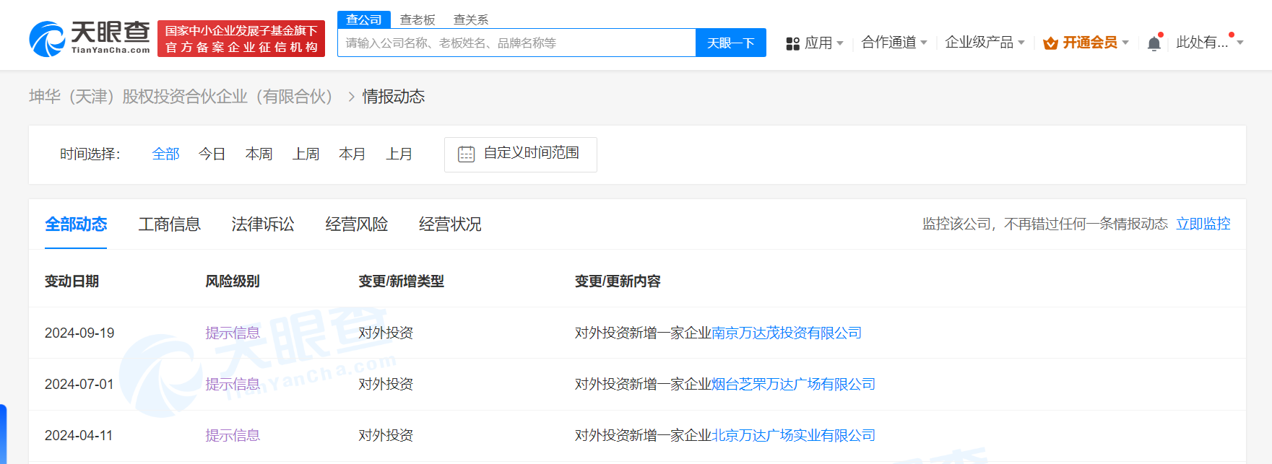Click the company name search input field
The width and height of the screenshot is (1272, 464).
(x=516, y=43)
